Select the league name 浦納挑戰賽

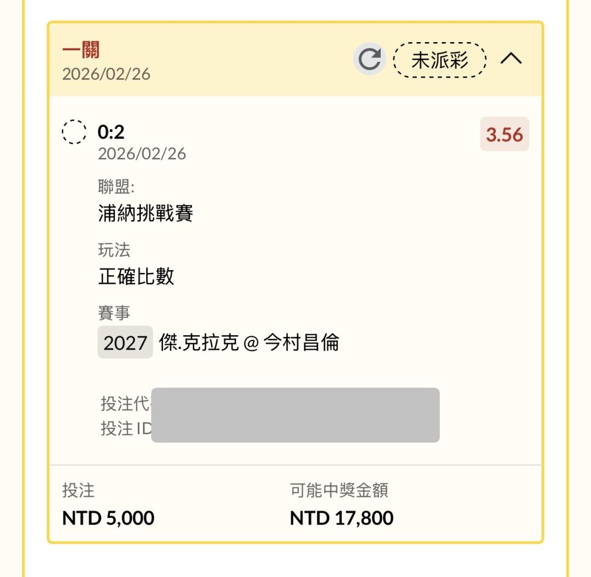tap(146, 213)
